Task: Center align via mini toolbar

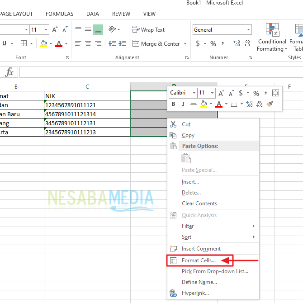Action: pos(193,104)
